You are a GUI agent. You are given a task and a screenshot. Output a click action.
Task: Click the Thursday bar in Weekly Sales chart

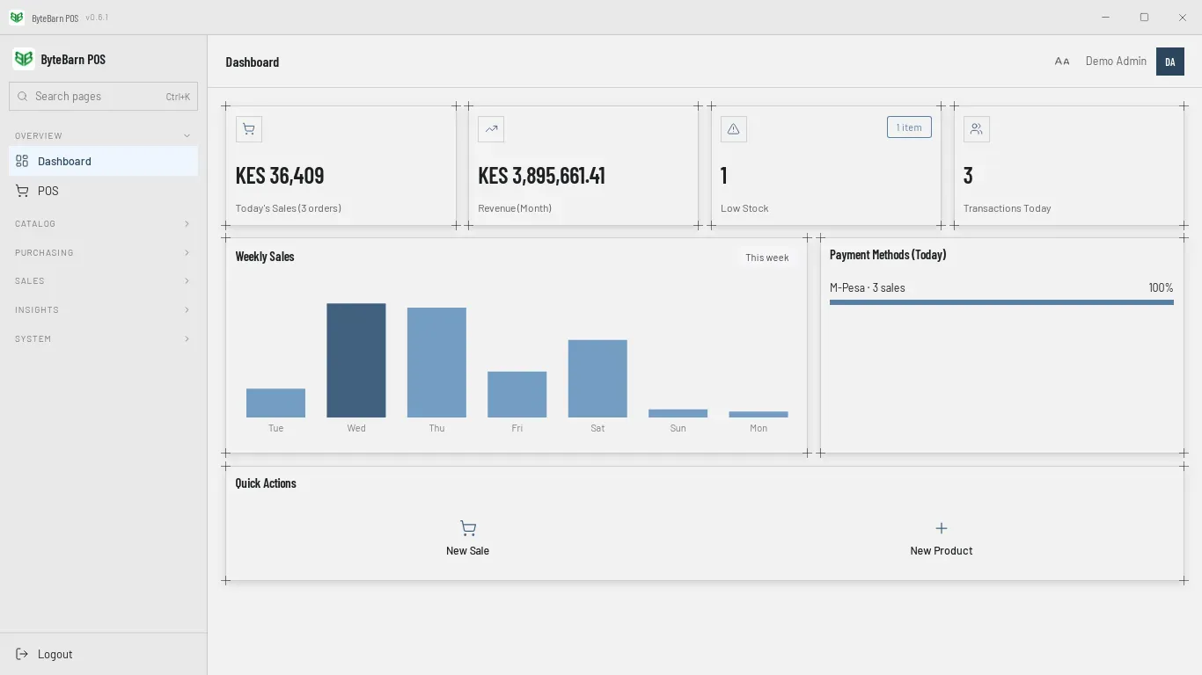pyautogui.click(x=436, y=362)
